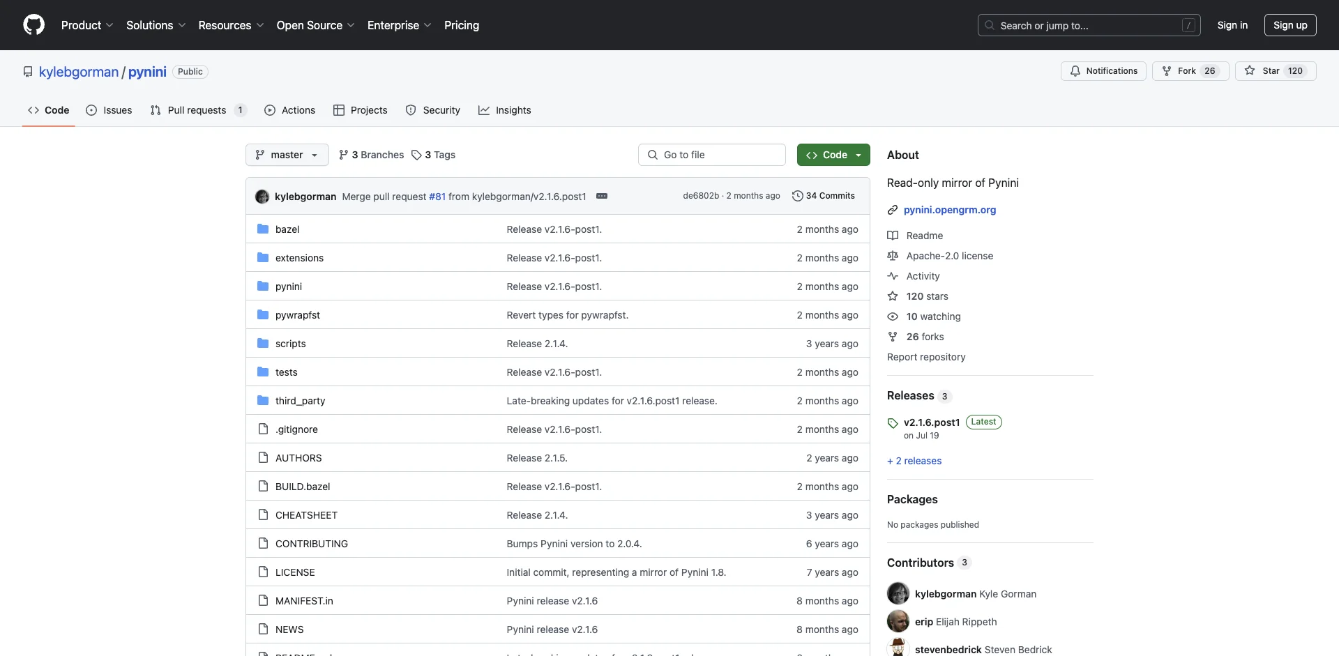Image resolution: width=1339 pixels, height=656 pixels.
Task: Click the extensions folder icon
Action: (x=263, y=258)
